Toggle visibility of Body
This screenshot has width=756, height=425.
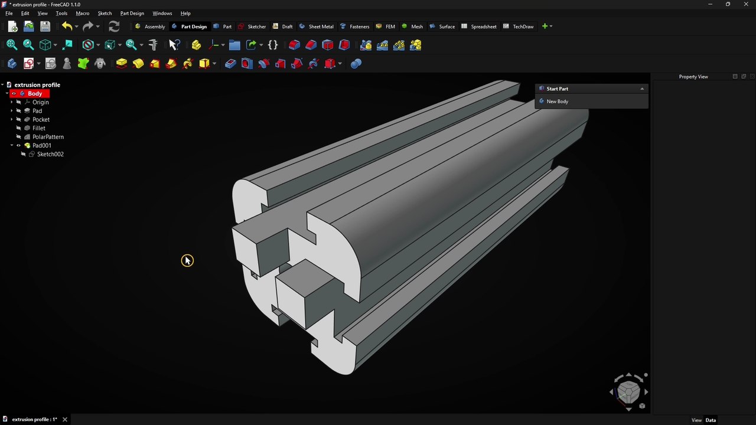[x=14, y=94]
